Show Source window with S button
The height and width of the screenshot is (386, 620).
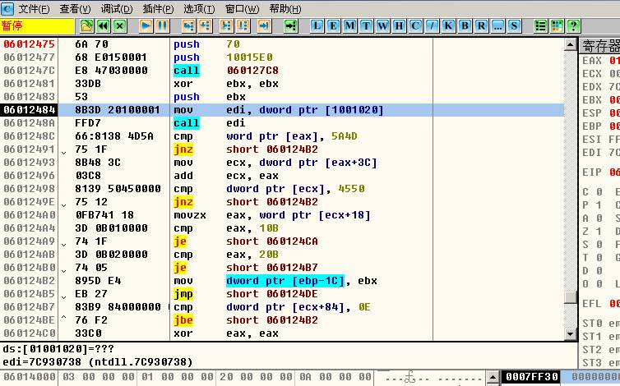coord(514,26)
